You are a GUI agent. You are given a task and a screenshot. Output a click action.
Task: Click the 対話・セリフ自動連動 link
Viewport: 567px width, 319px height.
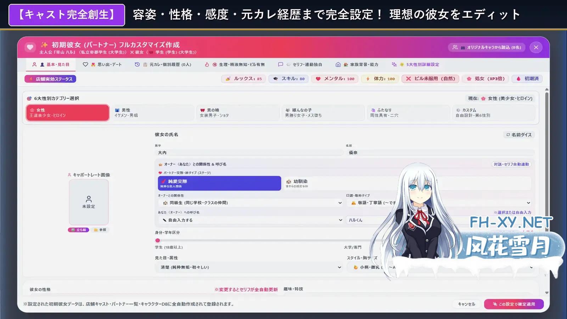pos(511,164)
